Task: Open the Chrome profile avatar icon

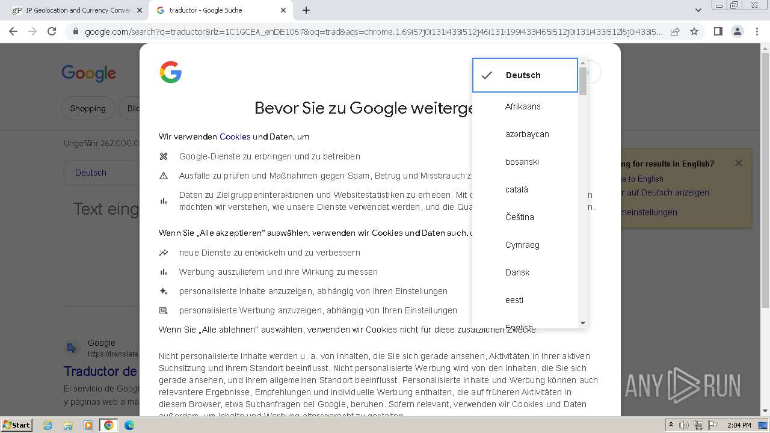Action: 737,31
